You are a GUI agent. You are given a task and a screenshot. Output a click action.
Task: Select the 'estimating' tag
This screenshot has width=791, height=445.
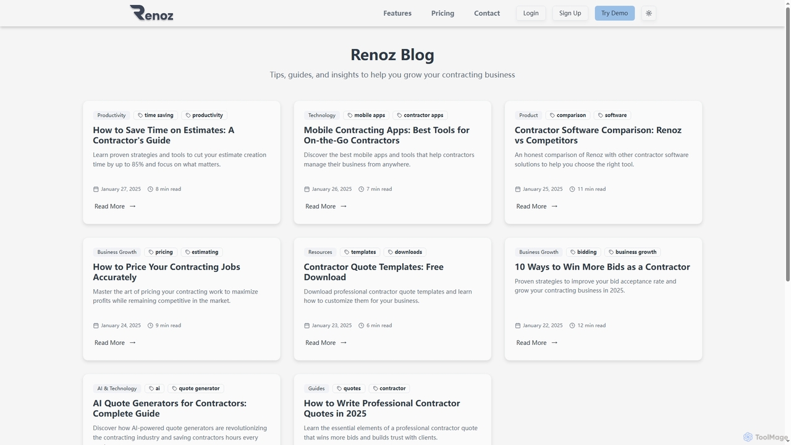point(202,252)
